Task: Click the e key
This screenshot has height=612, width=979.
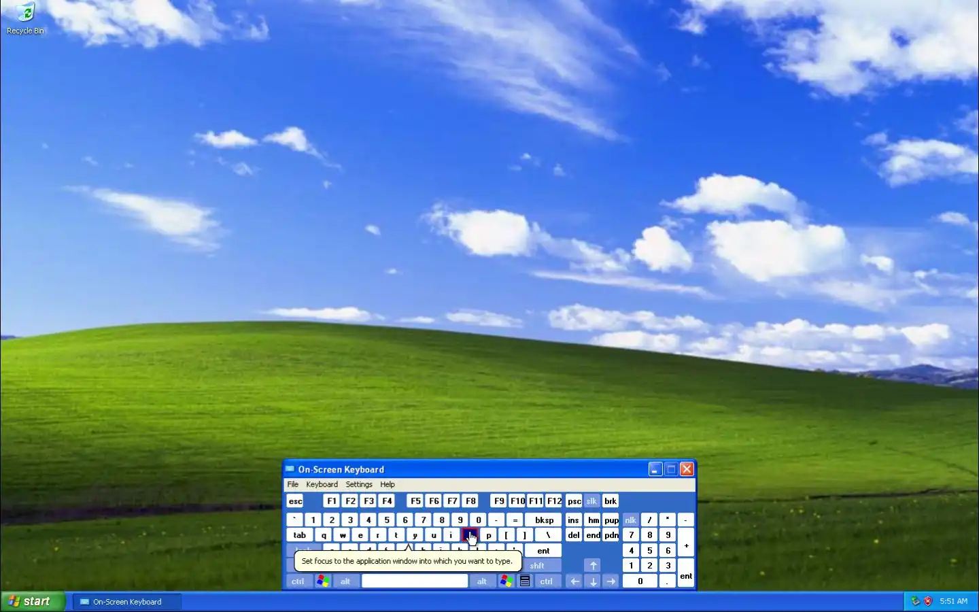Action: 360,535
